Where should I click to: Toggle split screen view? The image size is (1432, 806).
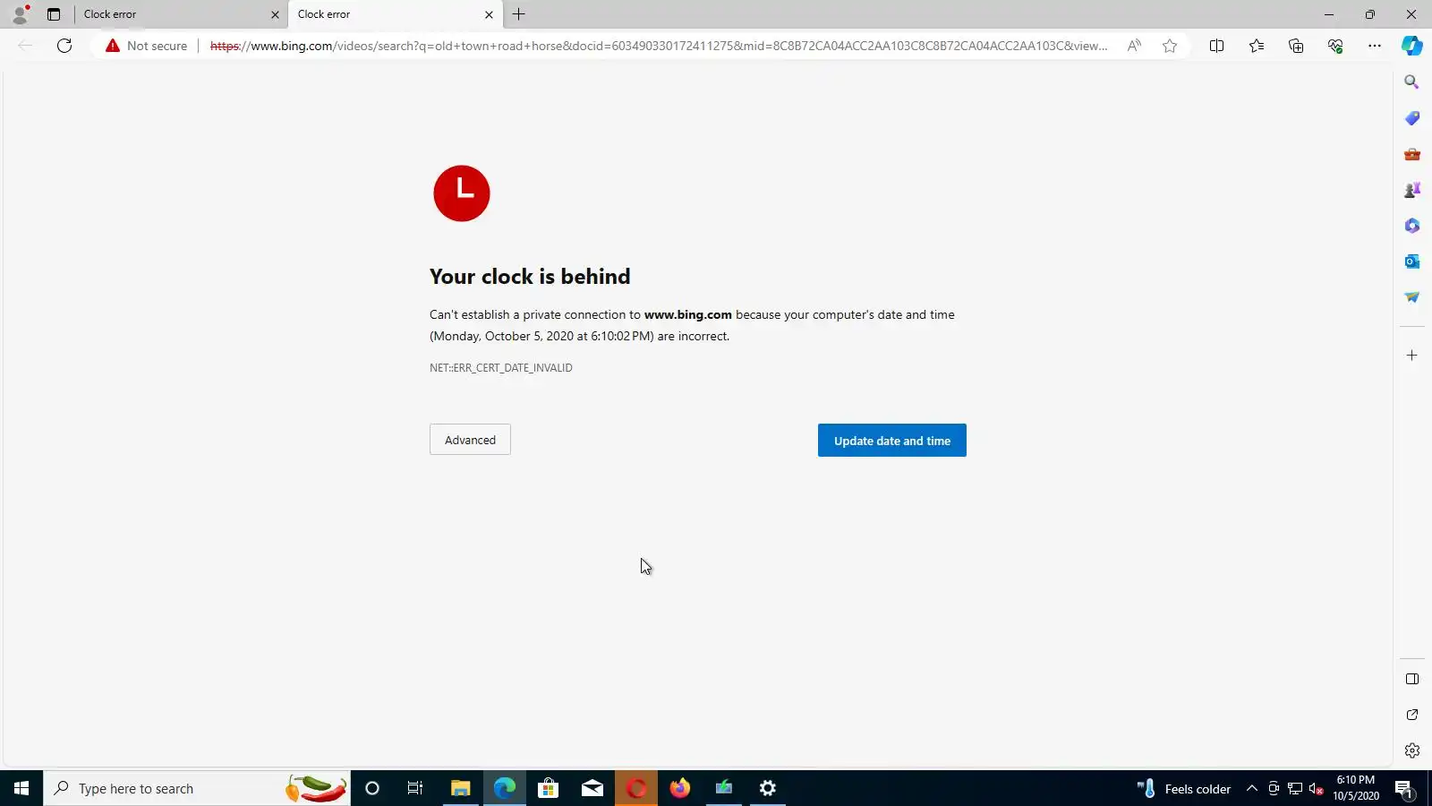(x=1216, y=46)
